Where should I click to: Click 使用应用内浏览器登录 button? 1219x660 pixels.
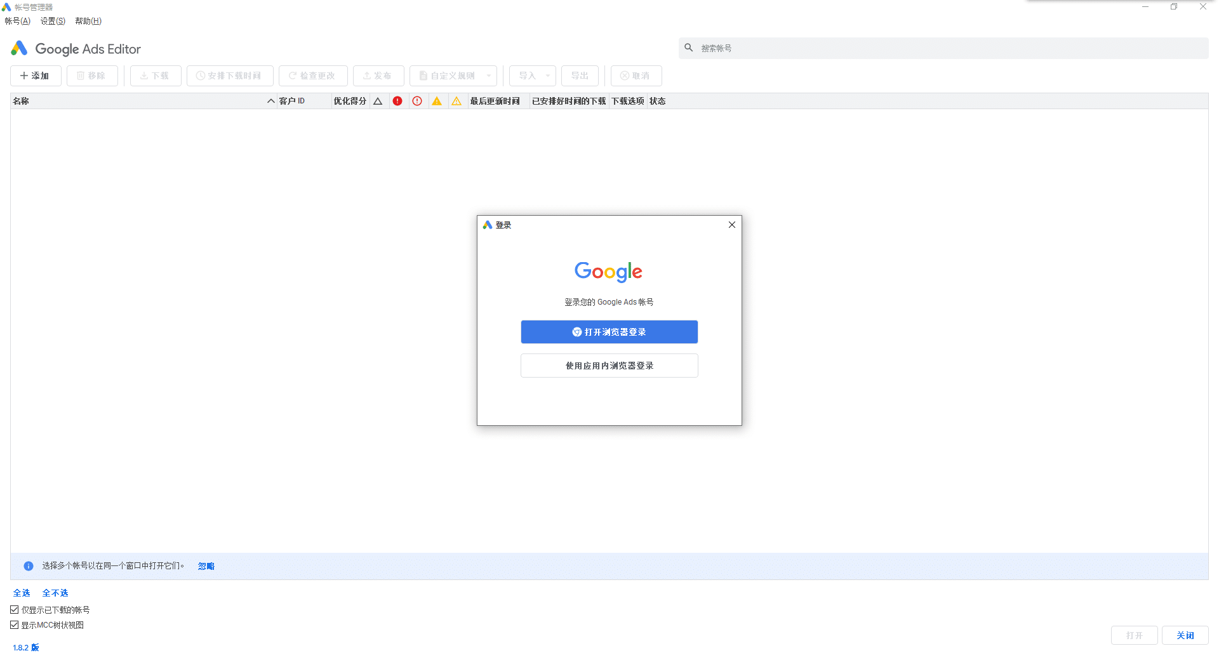click(x=609, y=366)
